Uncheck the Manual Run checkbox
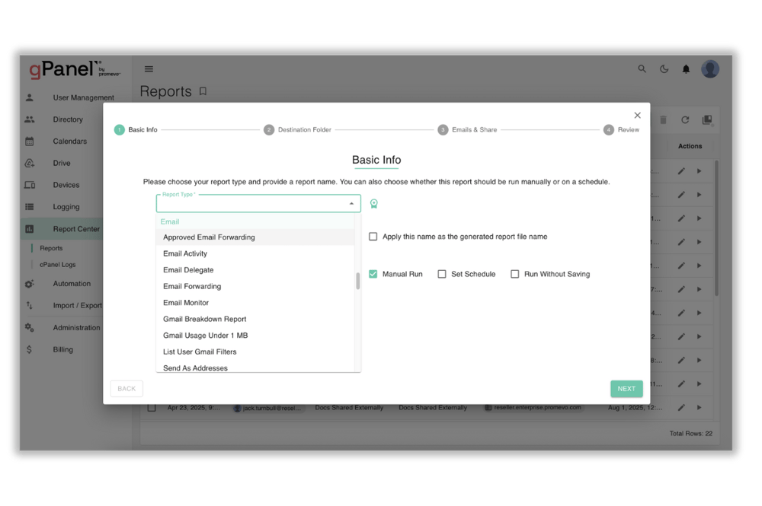762x506 pixels. [x=373, y=274]
